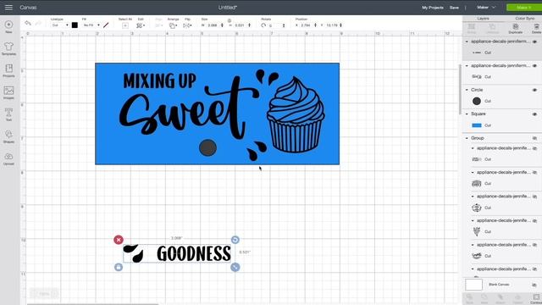
Task: Open the Arrange dropdown
Action: (173, 25)
